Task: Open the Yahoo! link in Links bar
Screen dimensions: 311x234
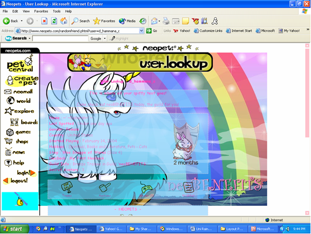Action: [181, 31]
